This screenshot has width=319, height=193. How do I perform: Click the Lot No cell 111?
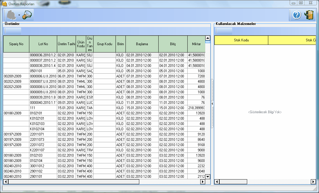coord(43,108)
